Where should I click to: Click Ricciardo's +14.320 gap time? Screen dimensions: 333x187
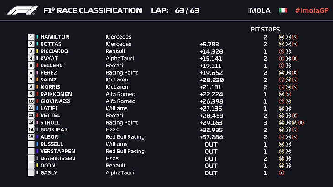tap(210, 51)
